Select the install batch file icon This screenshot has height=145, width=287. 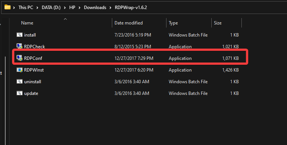coord(20,35)
